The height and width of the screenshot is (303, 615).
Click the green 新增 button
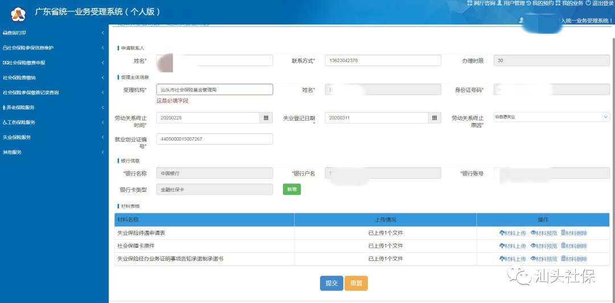pos(292,189)
